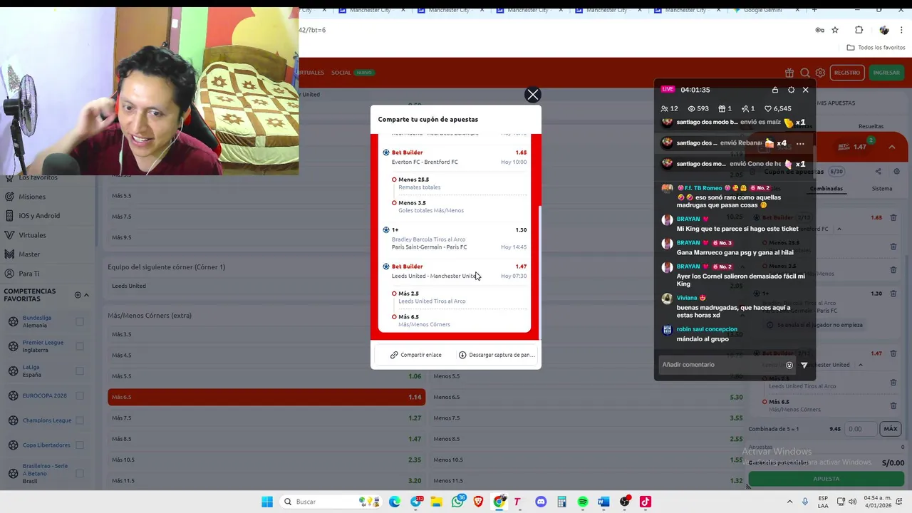Switch to Sistema tab in betslip
912x513 pixels.
click(882, 189)
